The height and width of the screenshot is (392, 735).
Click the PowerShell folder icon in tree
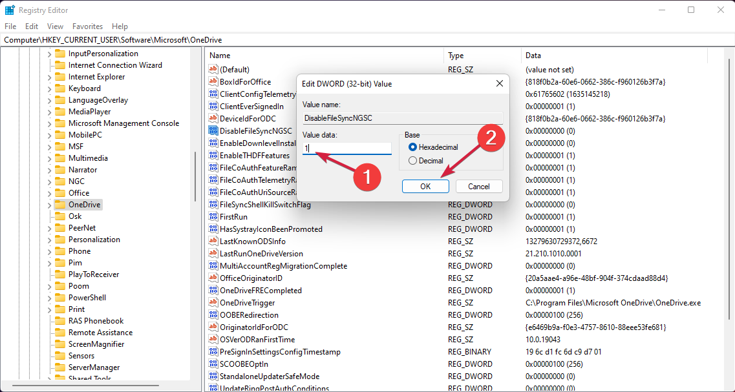pyautogui.click(x=59, y=298)
